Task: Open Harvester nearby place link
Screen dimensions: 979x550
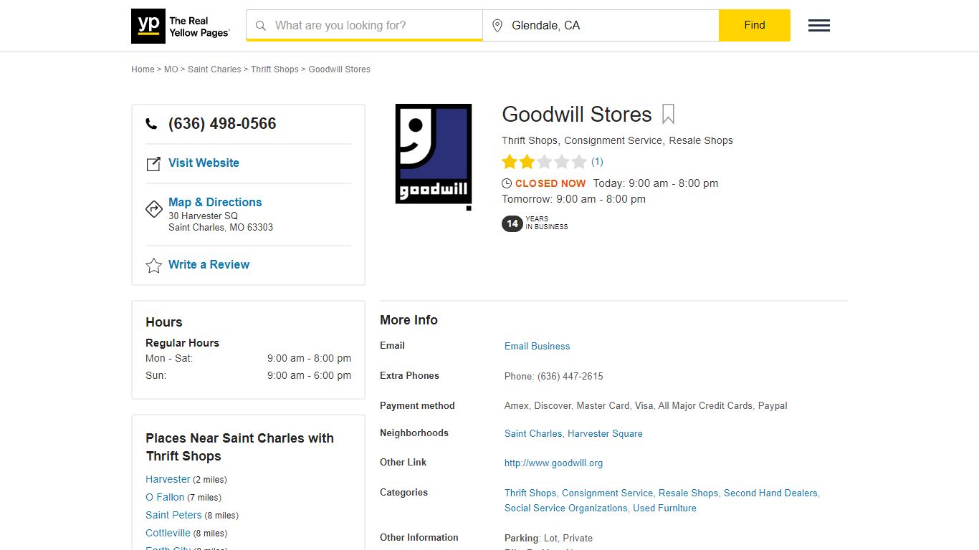Action: (x=168, y=479)
